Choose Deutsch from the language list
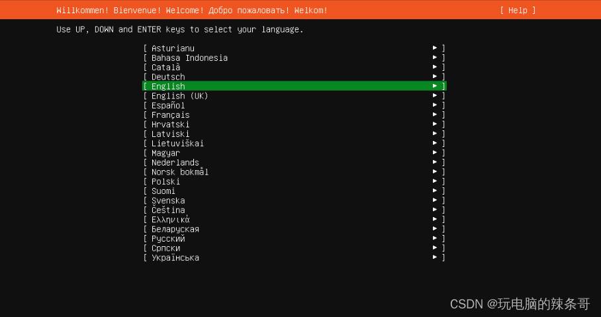This screenshot has height=317, width=601. 168,77
